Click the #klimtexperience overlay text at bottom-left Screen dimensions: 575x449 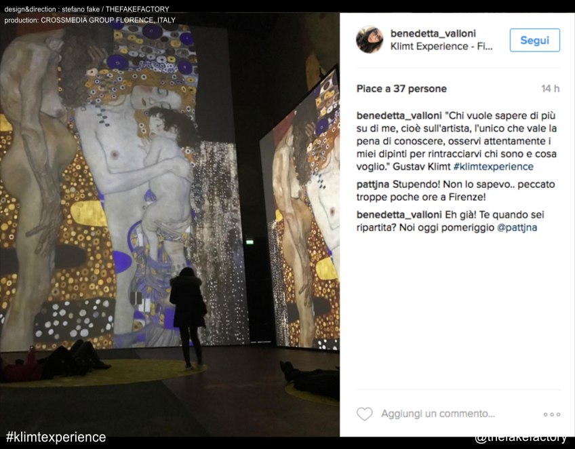[56, 437]
